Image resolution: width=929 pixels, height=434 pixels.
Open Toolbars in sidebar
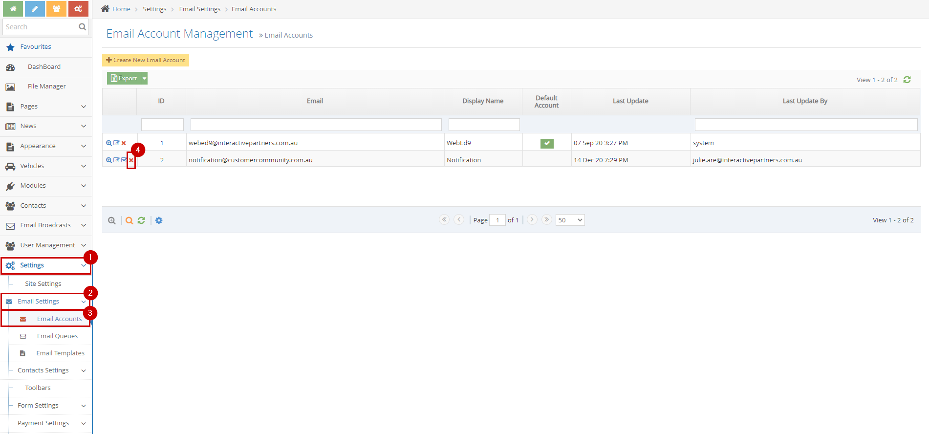click(x=38, y=388)
